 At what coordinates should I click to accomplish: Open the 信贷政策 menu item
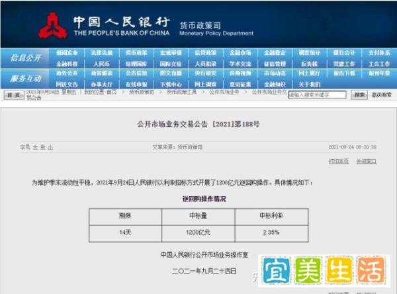pyautogui.click(x=206, y=53)
